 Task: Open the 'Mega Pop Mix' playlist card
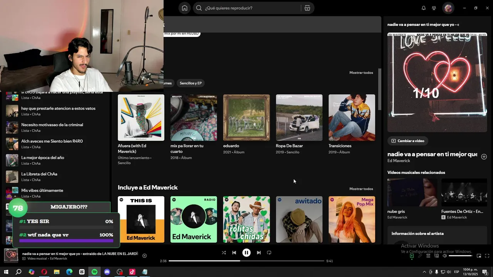click(352, 219)
